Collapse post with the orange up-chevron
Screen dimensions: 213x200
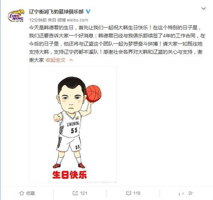coord(71,60)
